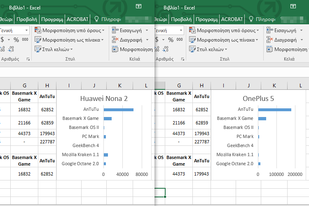Click PC Mark axis label in Huawei Nona 2 chart
The width and height of the screenshot is (309, 206).
click(x=91, y=136)
